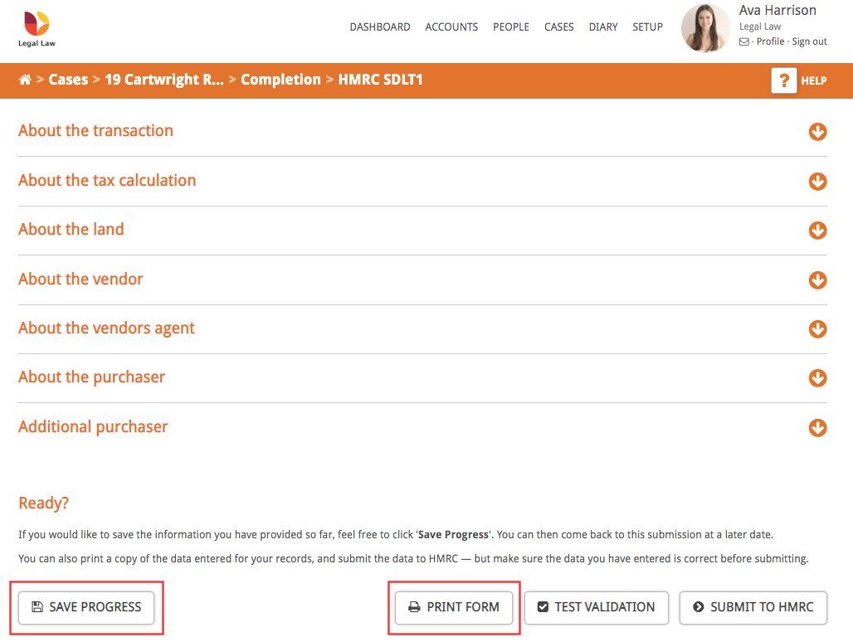Expand About the transaction arrow icon
The height and width of the screenshot is (642, 853).
point(817,132)
